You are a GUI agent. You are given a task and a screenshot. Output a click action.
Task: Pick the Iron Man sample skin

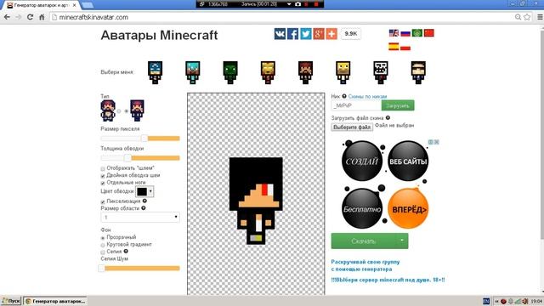point(268,72)
